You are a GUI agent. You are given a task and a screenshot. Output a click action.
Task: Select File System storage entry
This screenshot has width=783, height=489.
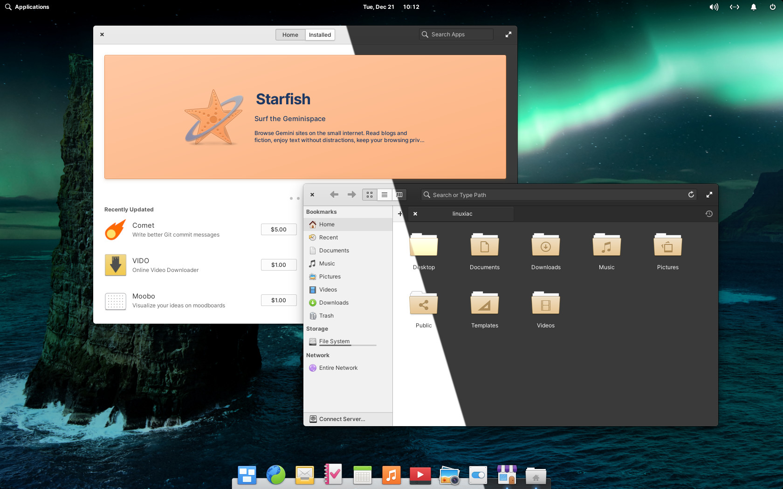tap(348, 342)
